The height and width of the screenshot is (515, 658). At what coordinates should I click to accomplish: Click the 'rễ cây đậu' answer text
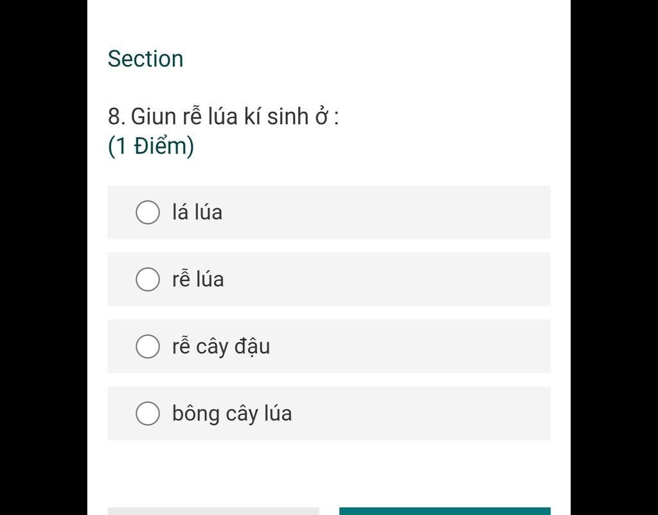pos(221,346)
